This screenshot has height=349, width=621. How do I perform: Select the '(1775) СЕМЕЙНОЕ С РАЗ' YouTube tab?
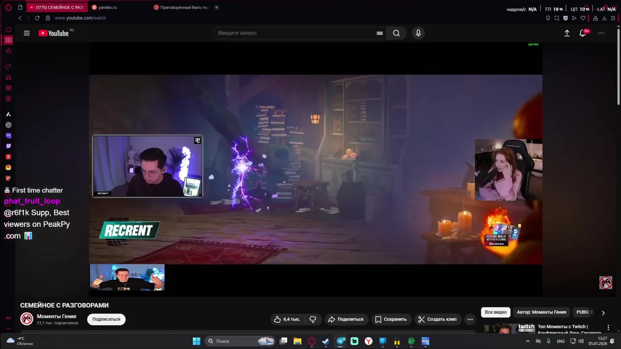(57, 7)
